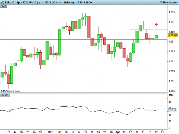Click the Apr month label on date axis
Viewport: 179px width, 134px height.
[x=118, y=132]
